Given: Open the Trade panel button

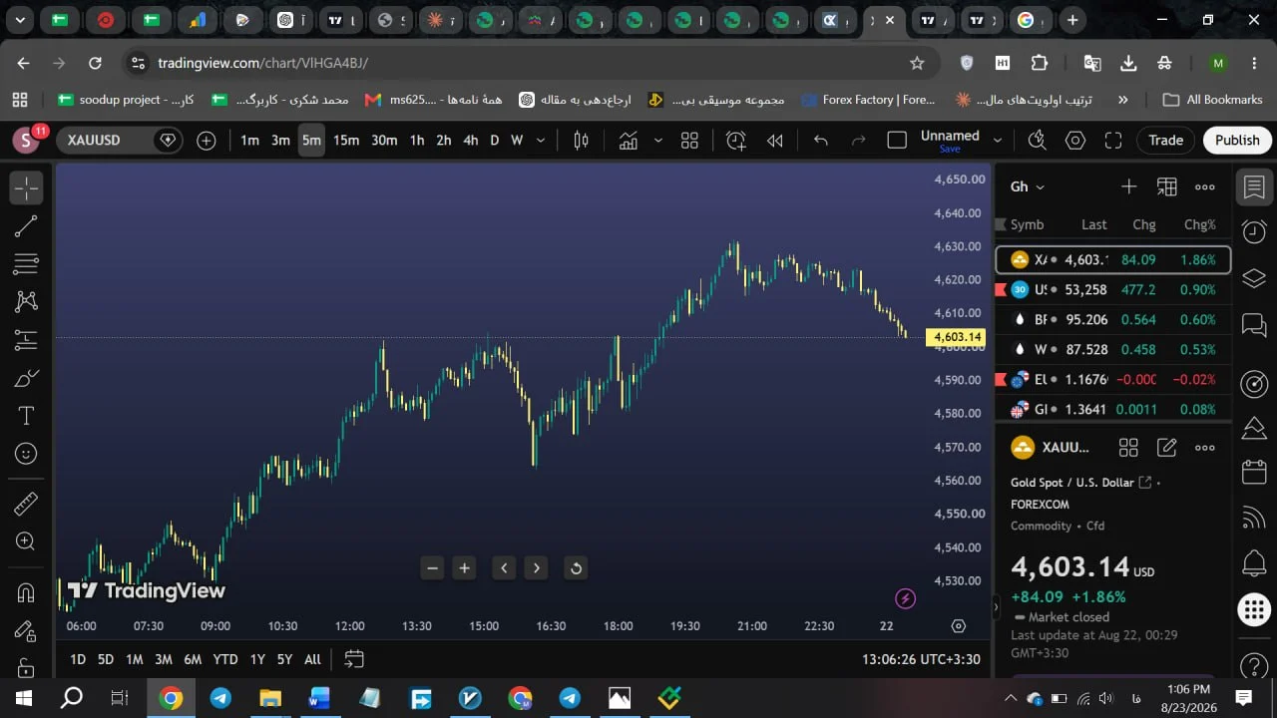Looking at the screenshot, I should pyautogui.click(x=1165, y=141).
